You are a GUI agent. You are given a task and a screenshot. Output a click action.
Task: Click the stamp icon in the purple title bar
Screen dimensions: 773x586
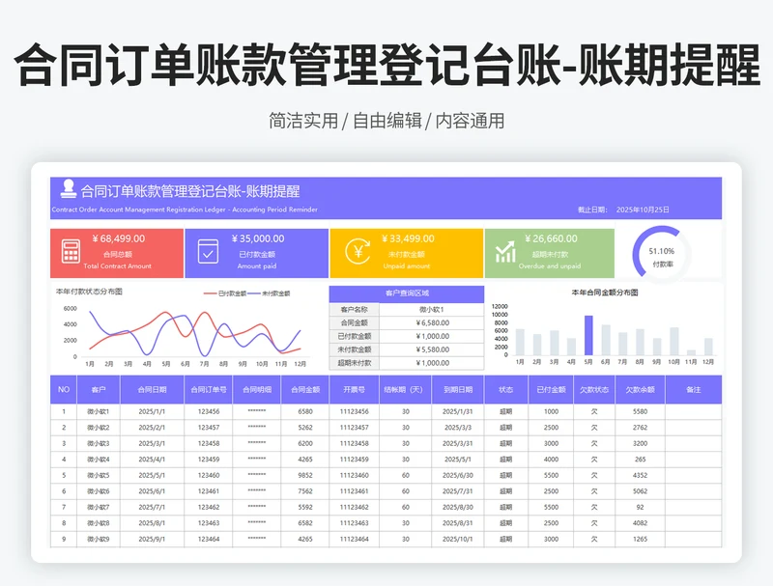pos(68,189)
